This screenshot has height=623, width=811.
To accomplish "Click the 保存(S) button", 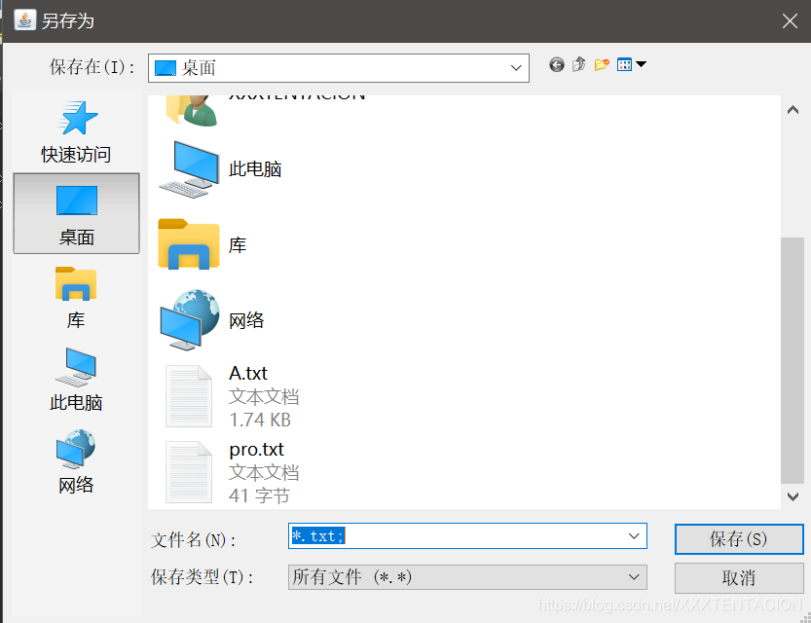I will [739, 539].
